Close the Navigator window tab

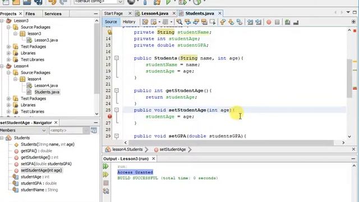(x=56, y=122)
